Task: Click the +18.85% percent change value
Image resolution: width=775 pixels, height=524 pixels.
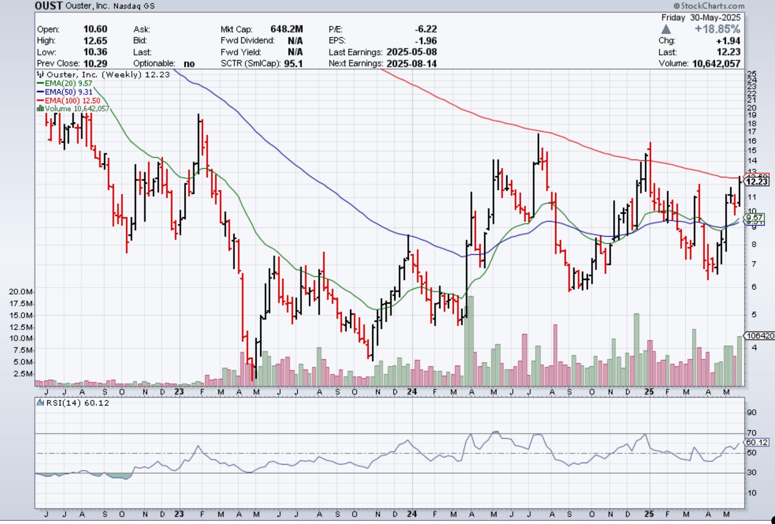Action: 717,29
